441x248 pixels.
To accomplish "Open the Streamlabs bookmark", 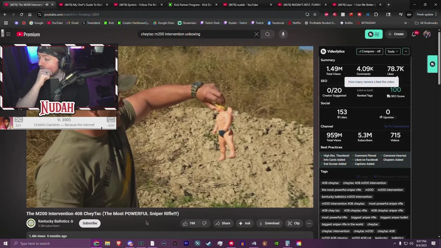I will pyautogui.click(x=187, y=23).
